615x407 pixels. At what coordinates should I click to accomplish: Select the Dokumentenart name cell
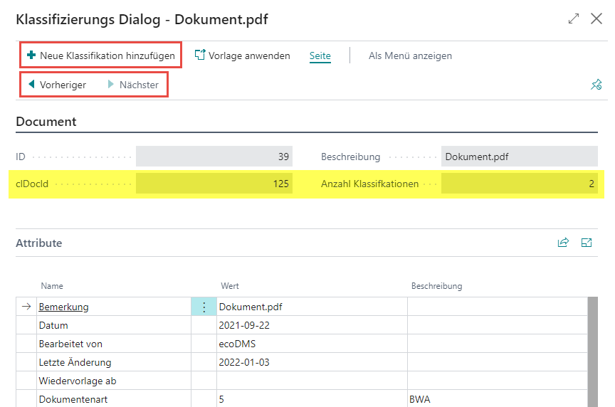pyautogui.click(x=114, y=398)
